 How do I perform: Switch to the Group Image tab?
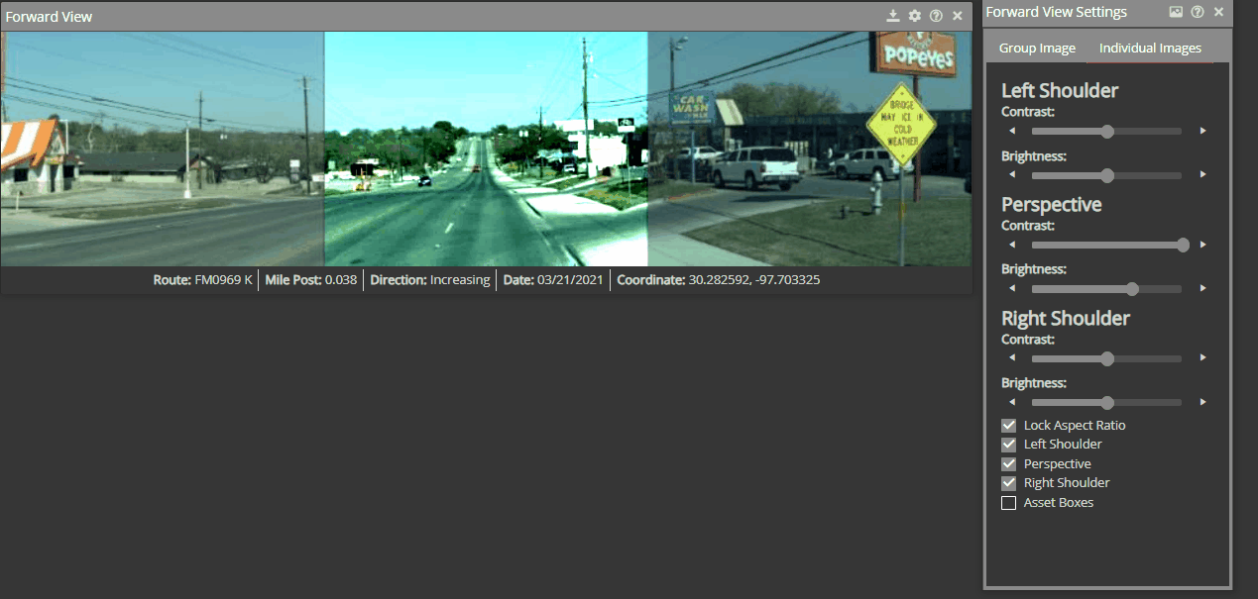[x=1037, y=48]
